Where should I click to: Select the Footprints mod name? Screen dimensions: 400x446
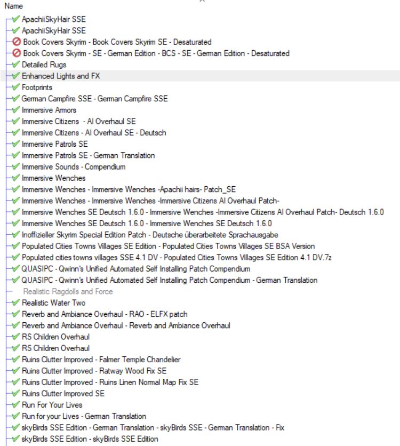pos(37,87)
